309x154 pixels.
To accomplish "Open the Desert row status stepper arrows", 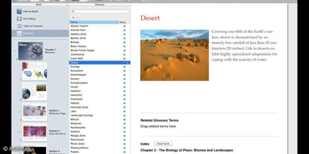I will 127,63.
